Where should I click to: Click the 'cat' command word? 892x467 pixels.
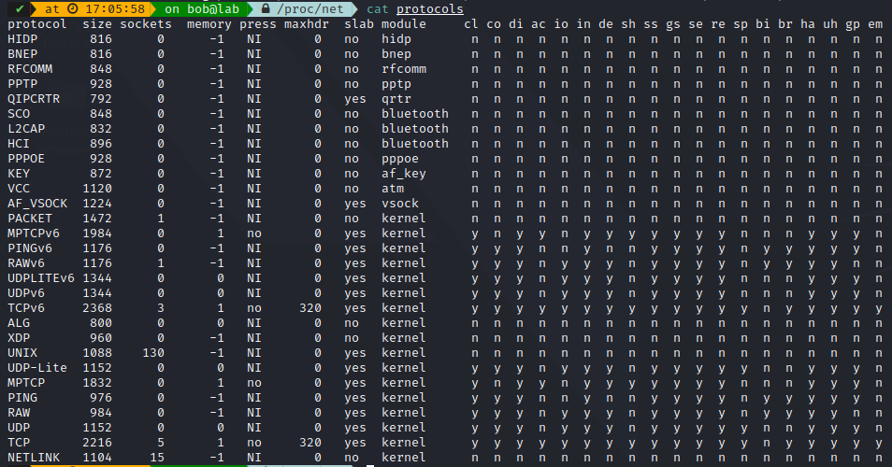pyautogui.click(x=378, y=9)
